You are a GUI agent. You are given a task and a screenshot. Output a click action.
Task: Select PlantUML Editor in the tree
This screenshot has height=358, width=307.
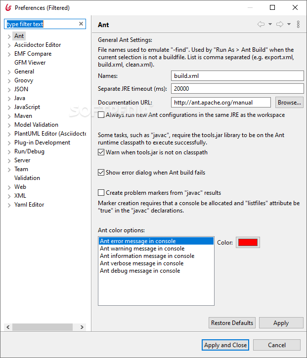pyautogui.click(x=50, y=134)
